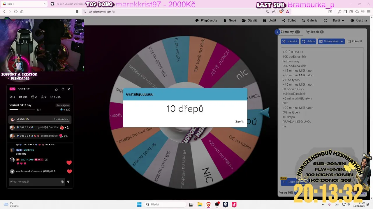Bookmark this page icon
The image size is (373, 209).
click(77, 12)
